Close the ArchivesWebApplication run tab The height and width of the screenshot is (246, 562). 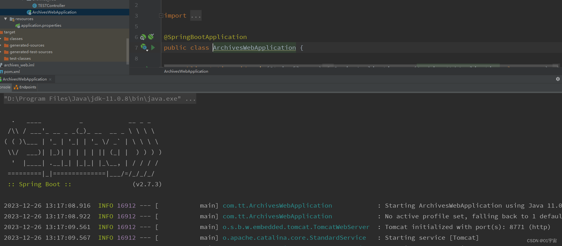pos(50,79)
